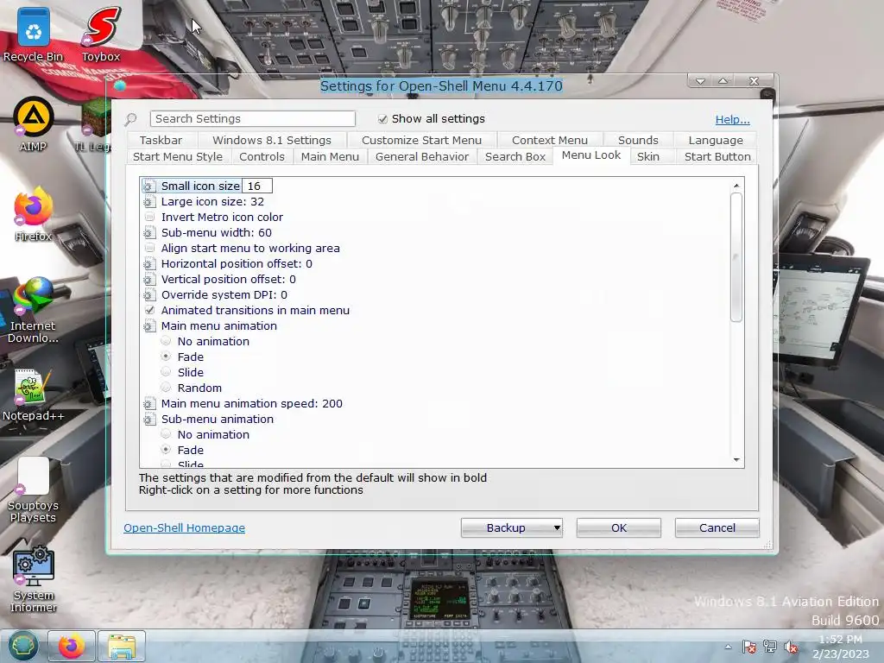Screen dimensions: 884x663
Task: Open the Notepad++ desktop shortcut
Action: 34,395
